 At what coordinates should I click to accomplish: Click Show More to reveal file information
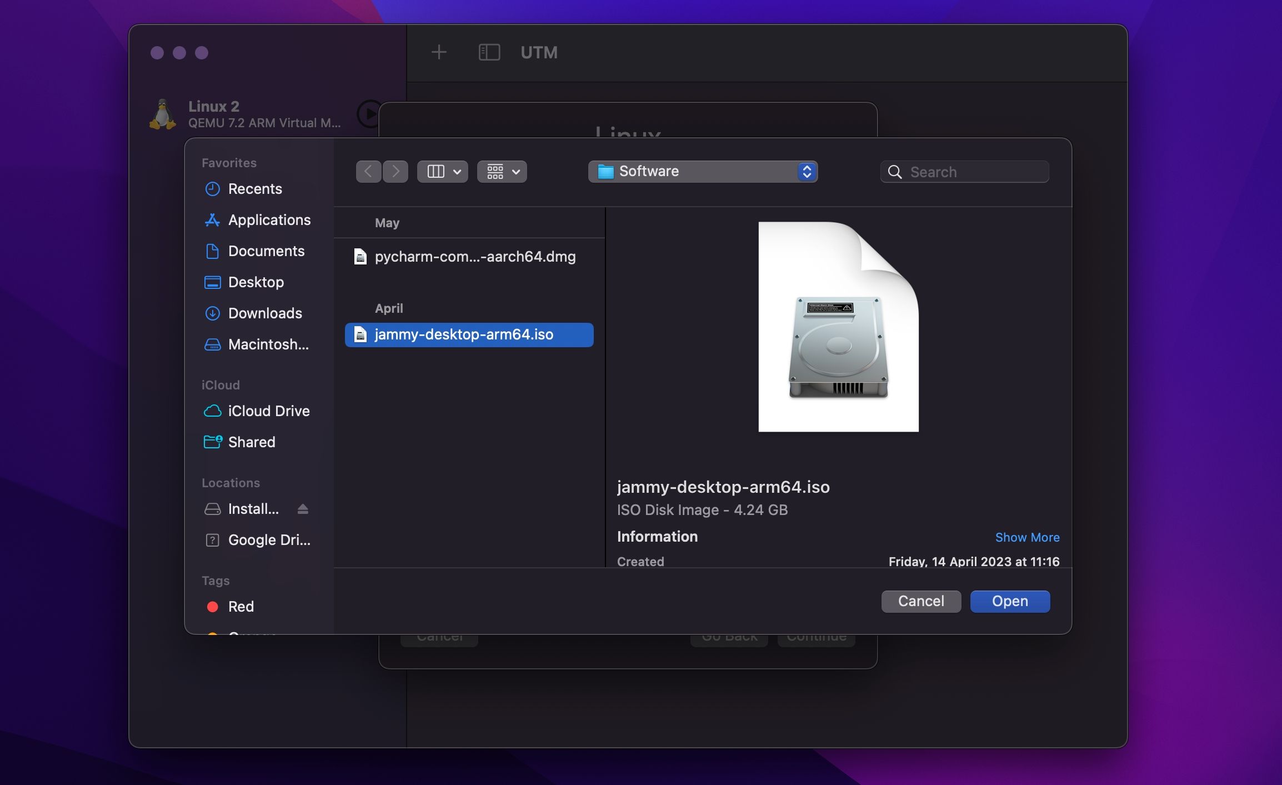click(x=1026, y=537)
